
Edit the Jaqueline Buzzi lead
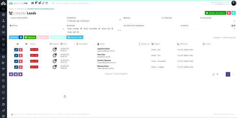pos(16,50)
